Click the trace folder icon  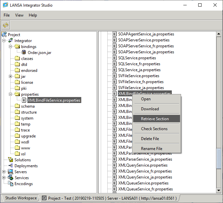coord(18,130)
